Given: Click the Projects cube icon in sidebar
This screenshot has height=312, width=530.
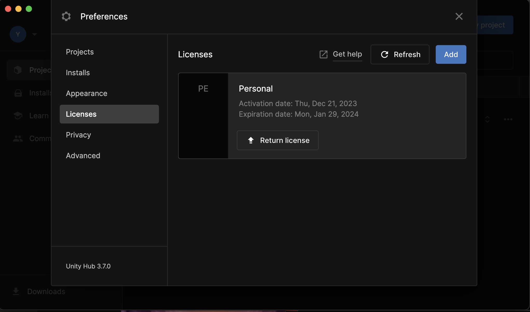Looking at the screenshot, I should click(18, 70).
